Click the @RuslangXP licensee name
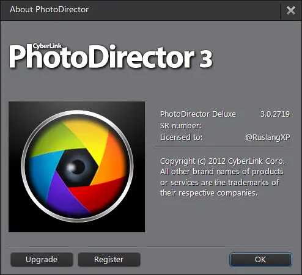 pos(268,137)
